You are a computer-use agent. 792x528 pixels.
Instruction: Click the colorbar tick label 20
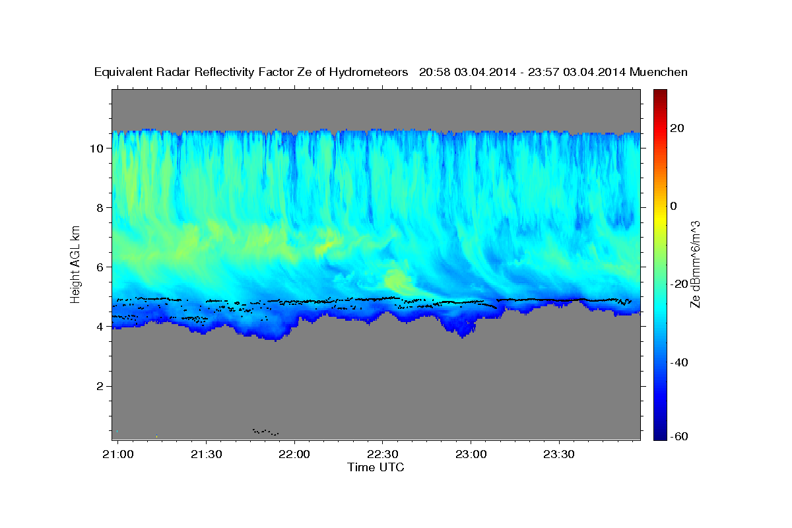(x=676, y=128)
